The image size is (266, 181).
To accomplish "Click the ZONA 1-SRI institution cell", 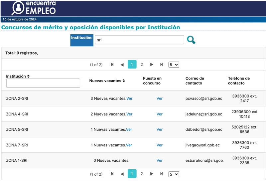I will click(x=17, y=160).
